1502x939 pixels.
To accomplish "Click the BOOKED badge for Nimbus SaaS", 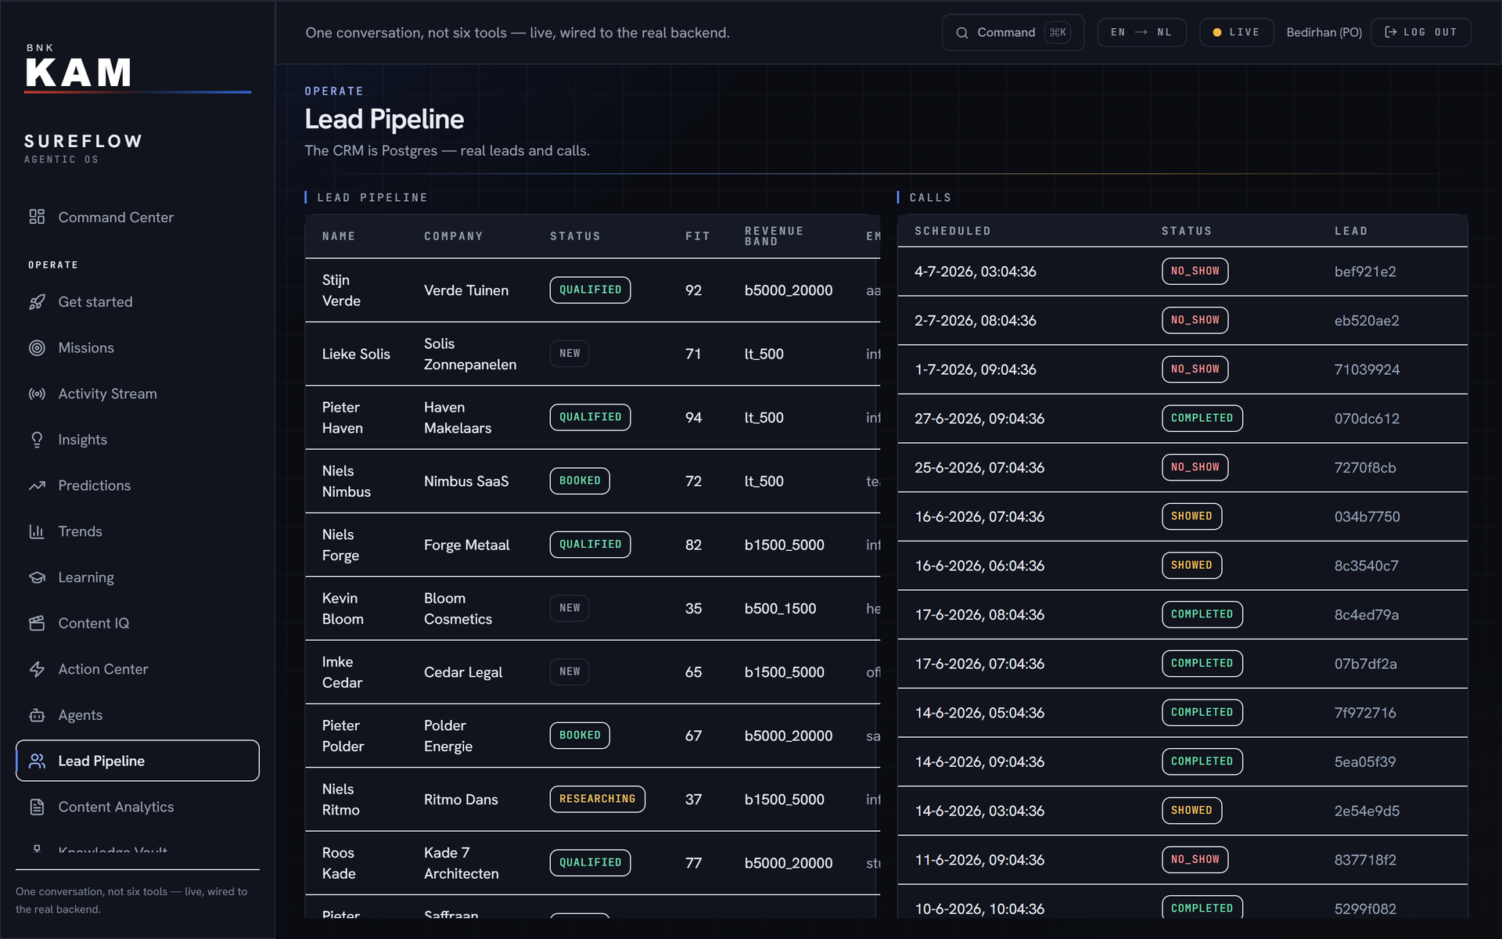I will (x=580, y=480).
